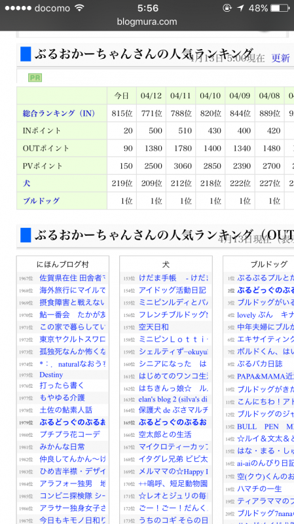
Task: Tap the green PR badge icon
Action: click(35, 78)
